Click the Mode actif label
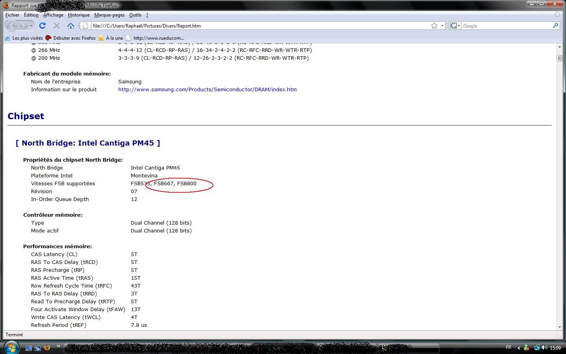 pyautogui.click(x=45, y=230)
